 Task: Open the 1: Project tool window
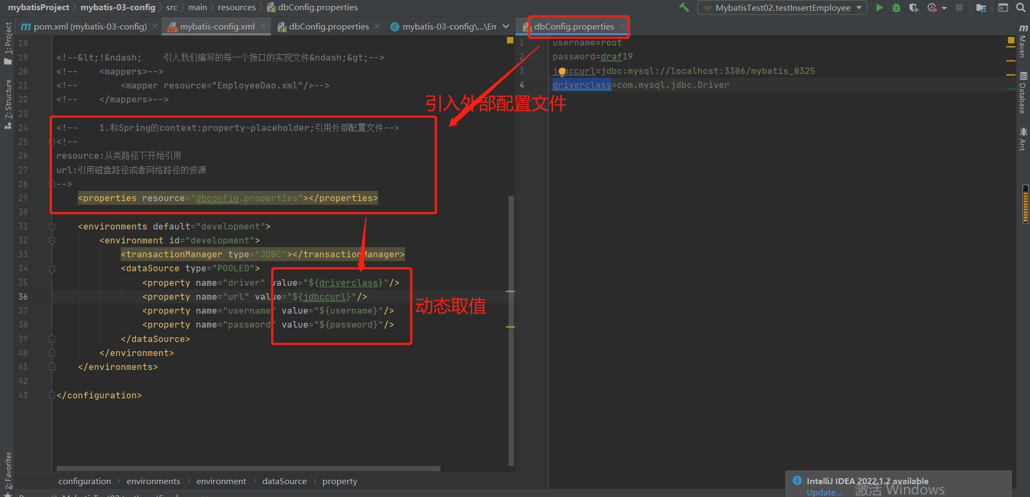click(8, 43)
